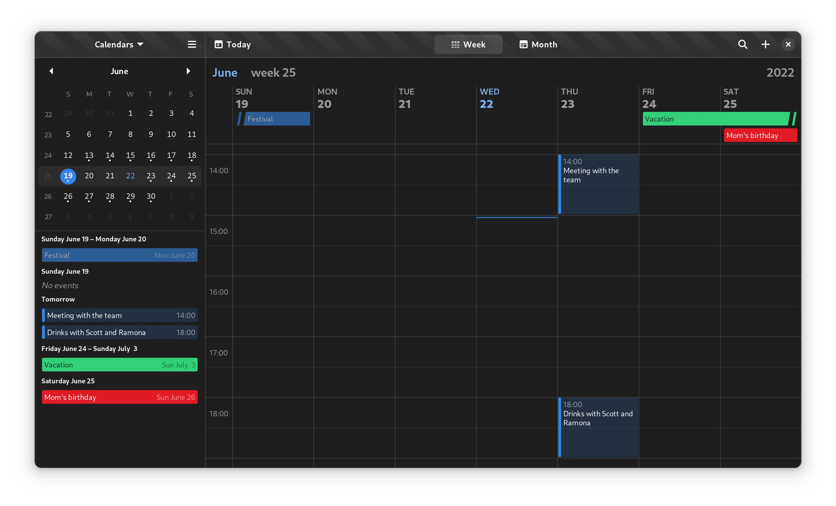Open Drinks with Scott and Ramona sidebar item

(x=120, y=333)
